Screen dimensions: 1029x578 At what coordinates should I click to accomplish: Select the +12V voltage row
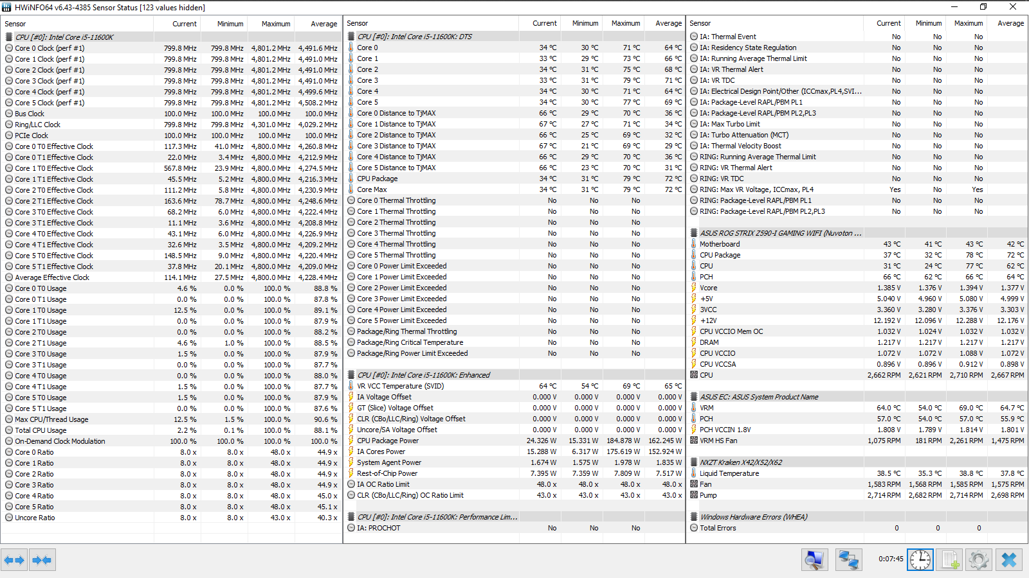857,320
